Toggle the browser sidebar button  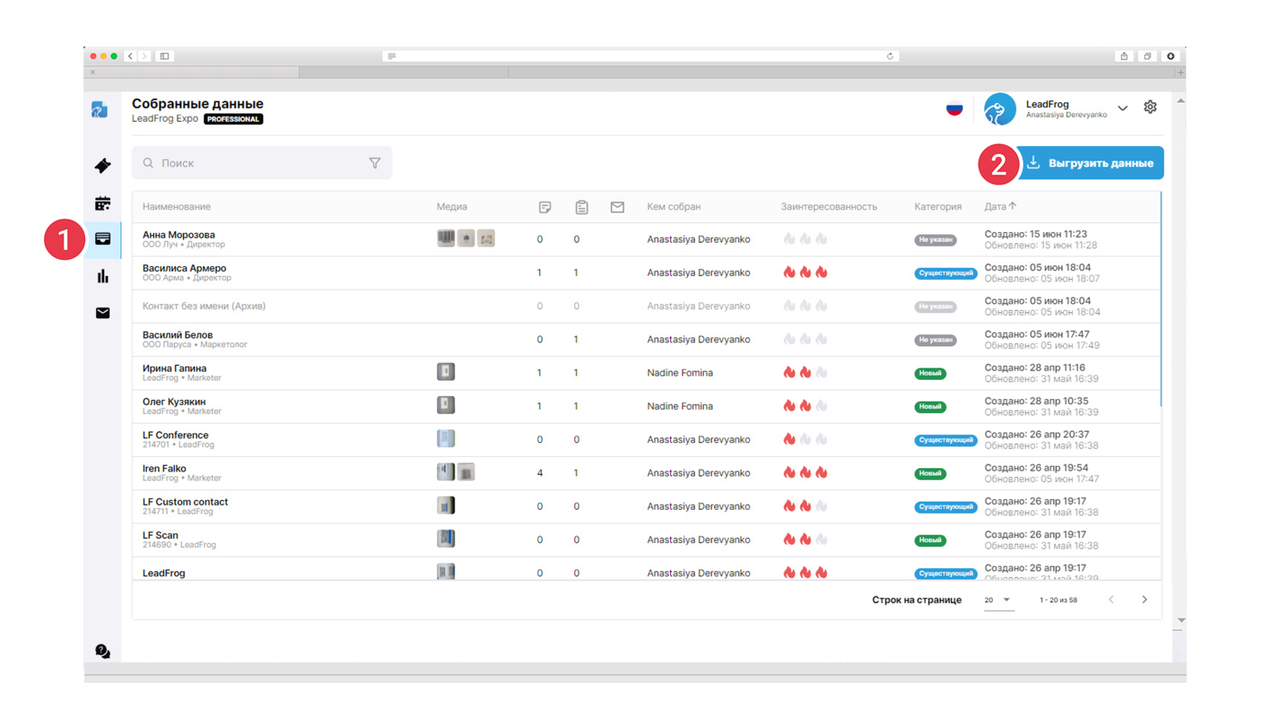point(164,56)
